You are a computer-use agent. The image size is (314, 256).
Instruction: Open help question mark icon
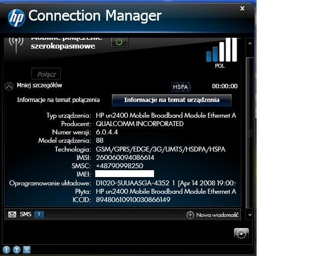(x=17, y=250)
